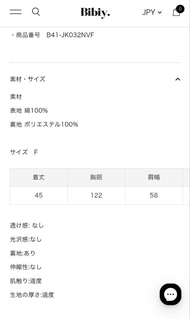
Task: Click the 表地 綿100% material line
Action: click(29, 110)
